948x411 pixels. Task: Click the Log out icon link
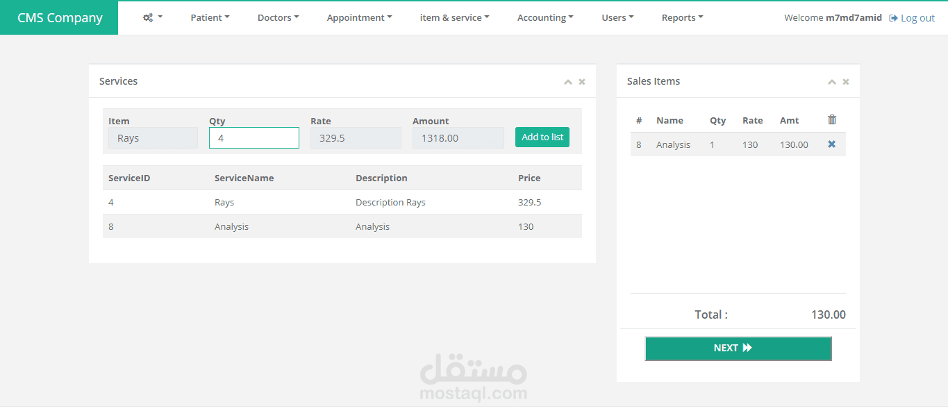coord(912,18)
